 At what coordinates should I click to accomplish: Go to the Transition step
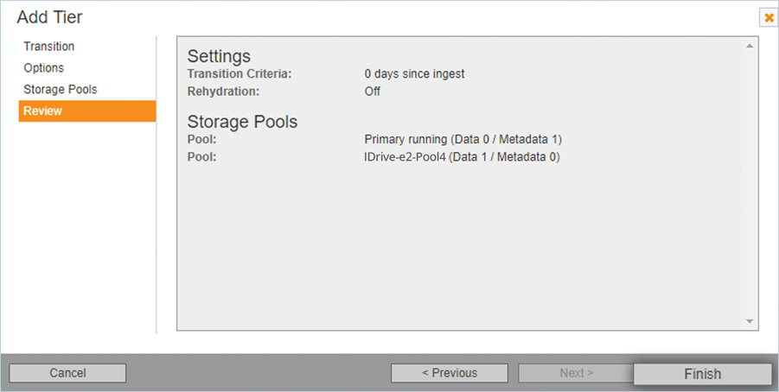coord(49,47)
